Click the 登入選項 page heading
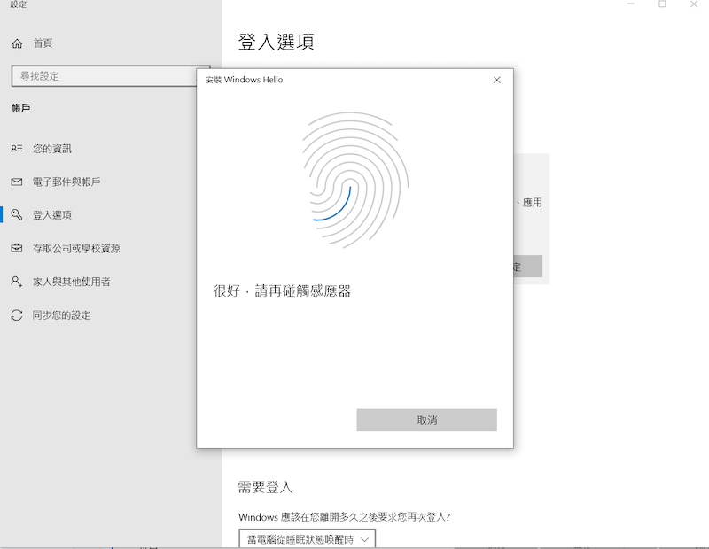The image size is (709, 549). pos(276,42)
